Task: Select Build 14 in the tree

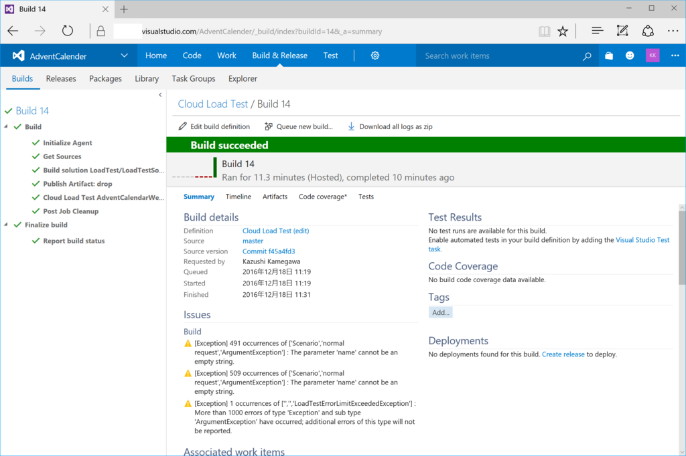Action: point(32,111)
